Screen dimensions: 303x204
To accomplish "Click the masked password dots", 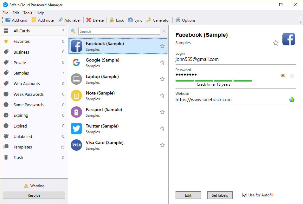I will pyautogui.click(x=186, y=75).
